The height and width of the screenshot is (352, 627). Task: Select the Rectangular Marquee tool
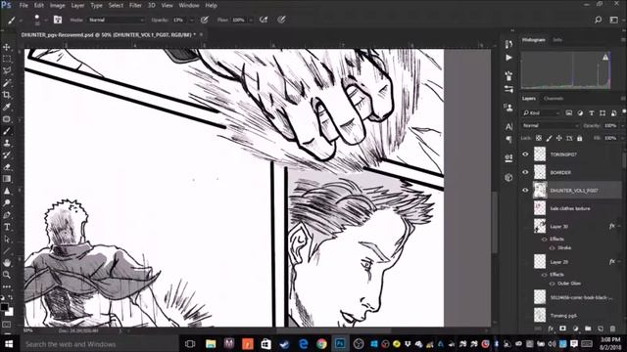pyautogui.click(x=7, y=59)
